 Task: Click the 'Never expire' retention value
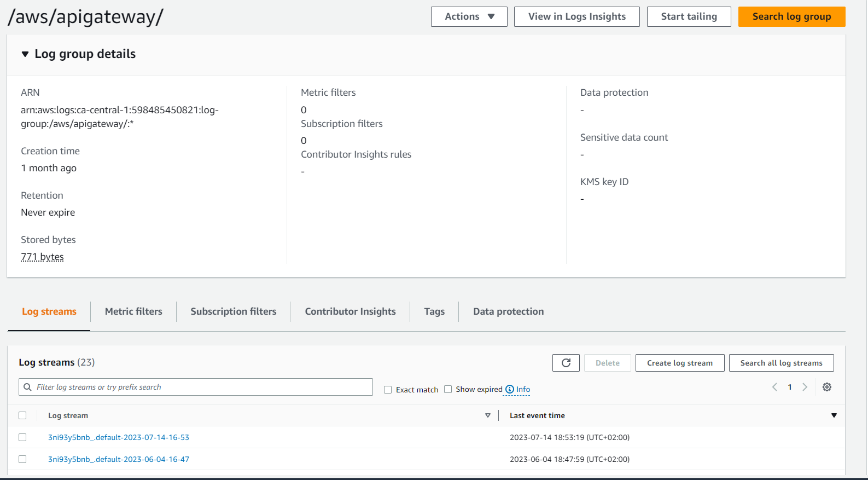point(48,212)
